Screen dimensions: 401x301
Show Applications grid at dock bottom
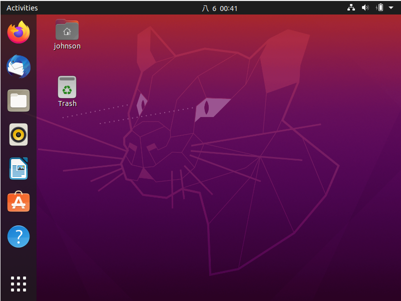tap(19, 284)
